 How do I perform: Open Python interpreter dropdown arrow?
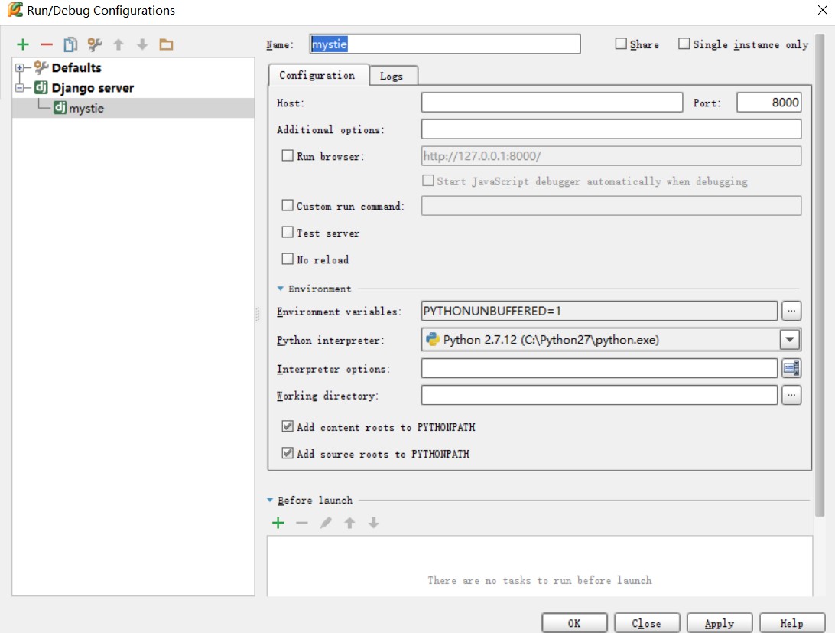click(x=790, y=340)
